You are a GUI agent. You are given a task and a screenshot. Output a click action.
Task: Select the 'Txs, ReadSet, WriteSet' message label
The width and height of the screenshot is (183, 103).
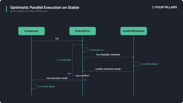pos(108,55)
